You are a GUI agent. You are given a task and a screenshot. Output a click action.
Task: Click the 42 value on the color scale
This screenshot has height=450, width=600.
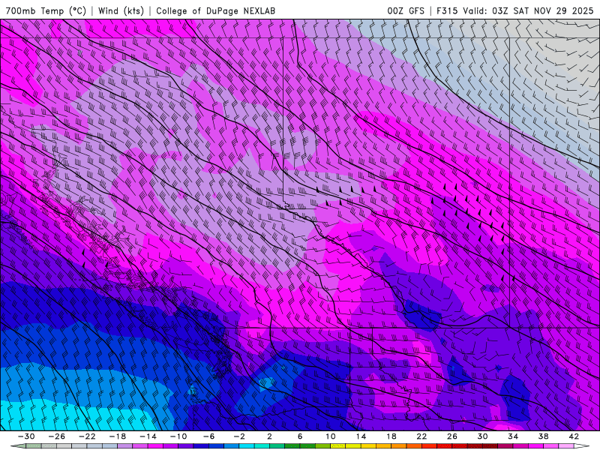574,436
